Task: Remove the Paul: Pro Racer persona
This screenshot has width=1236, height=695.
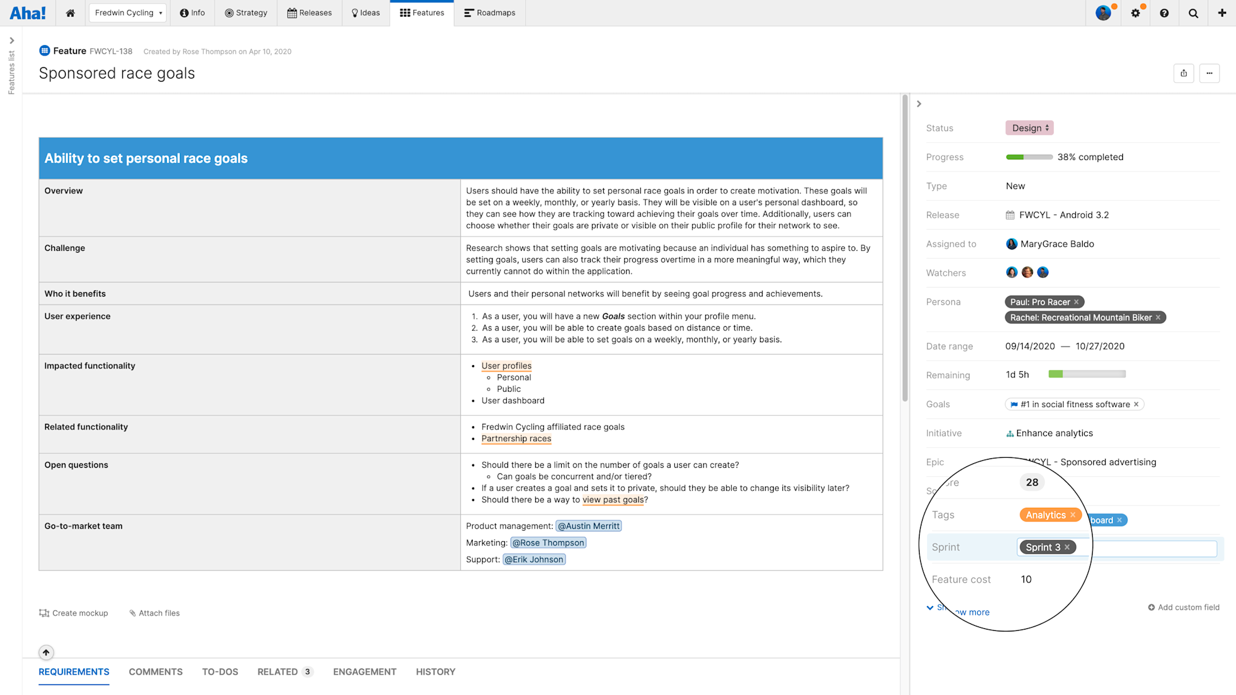Action: point(1077,302)
